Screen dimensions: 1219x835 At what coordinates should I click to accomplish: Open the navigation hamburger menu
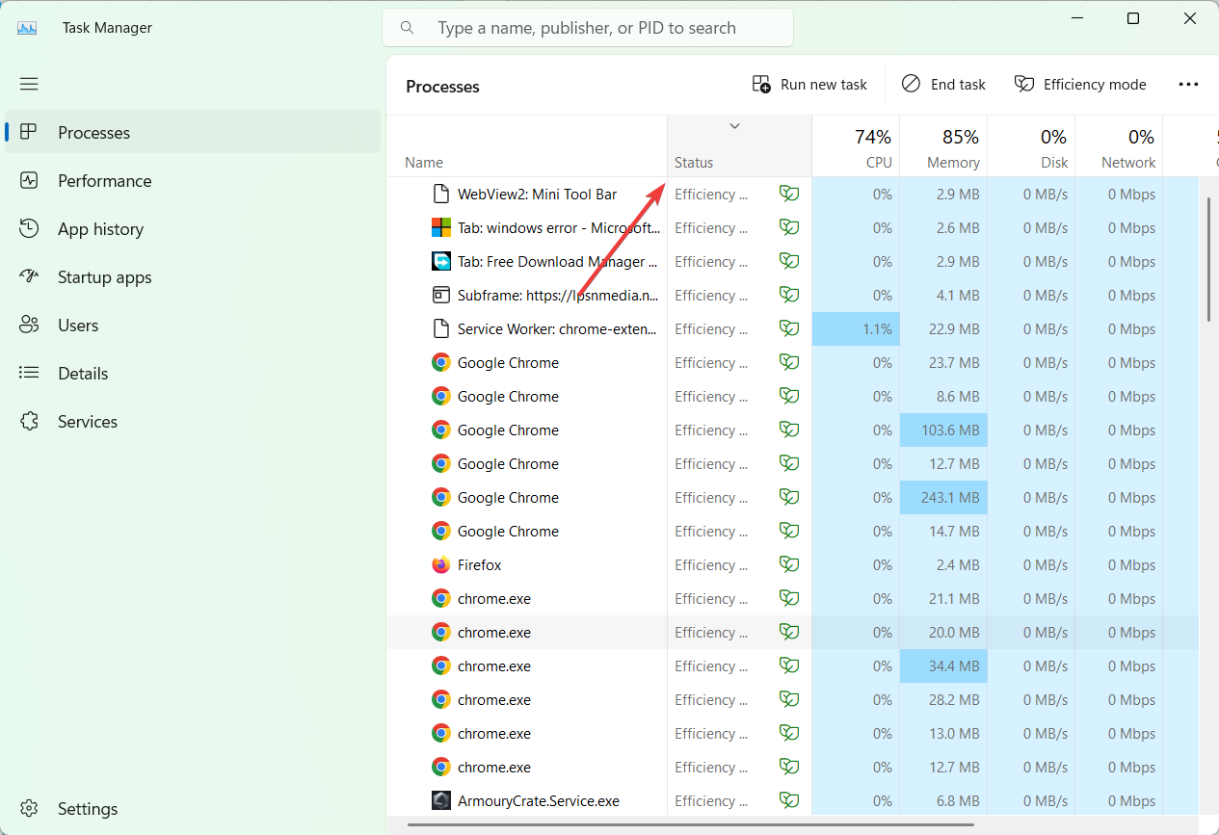(x=29, y=84)
